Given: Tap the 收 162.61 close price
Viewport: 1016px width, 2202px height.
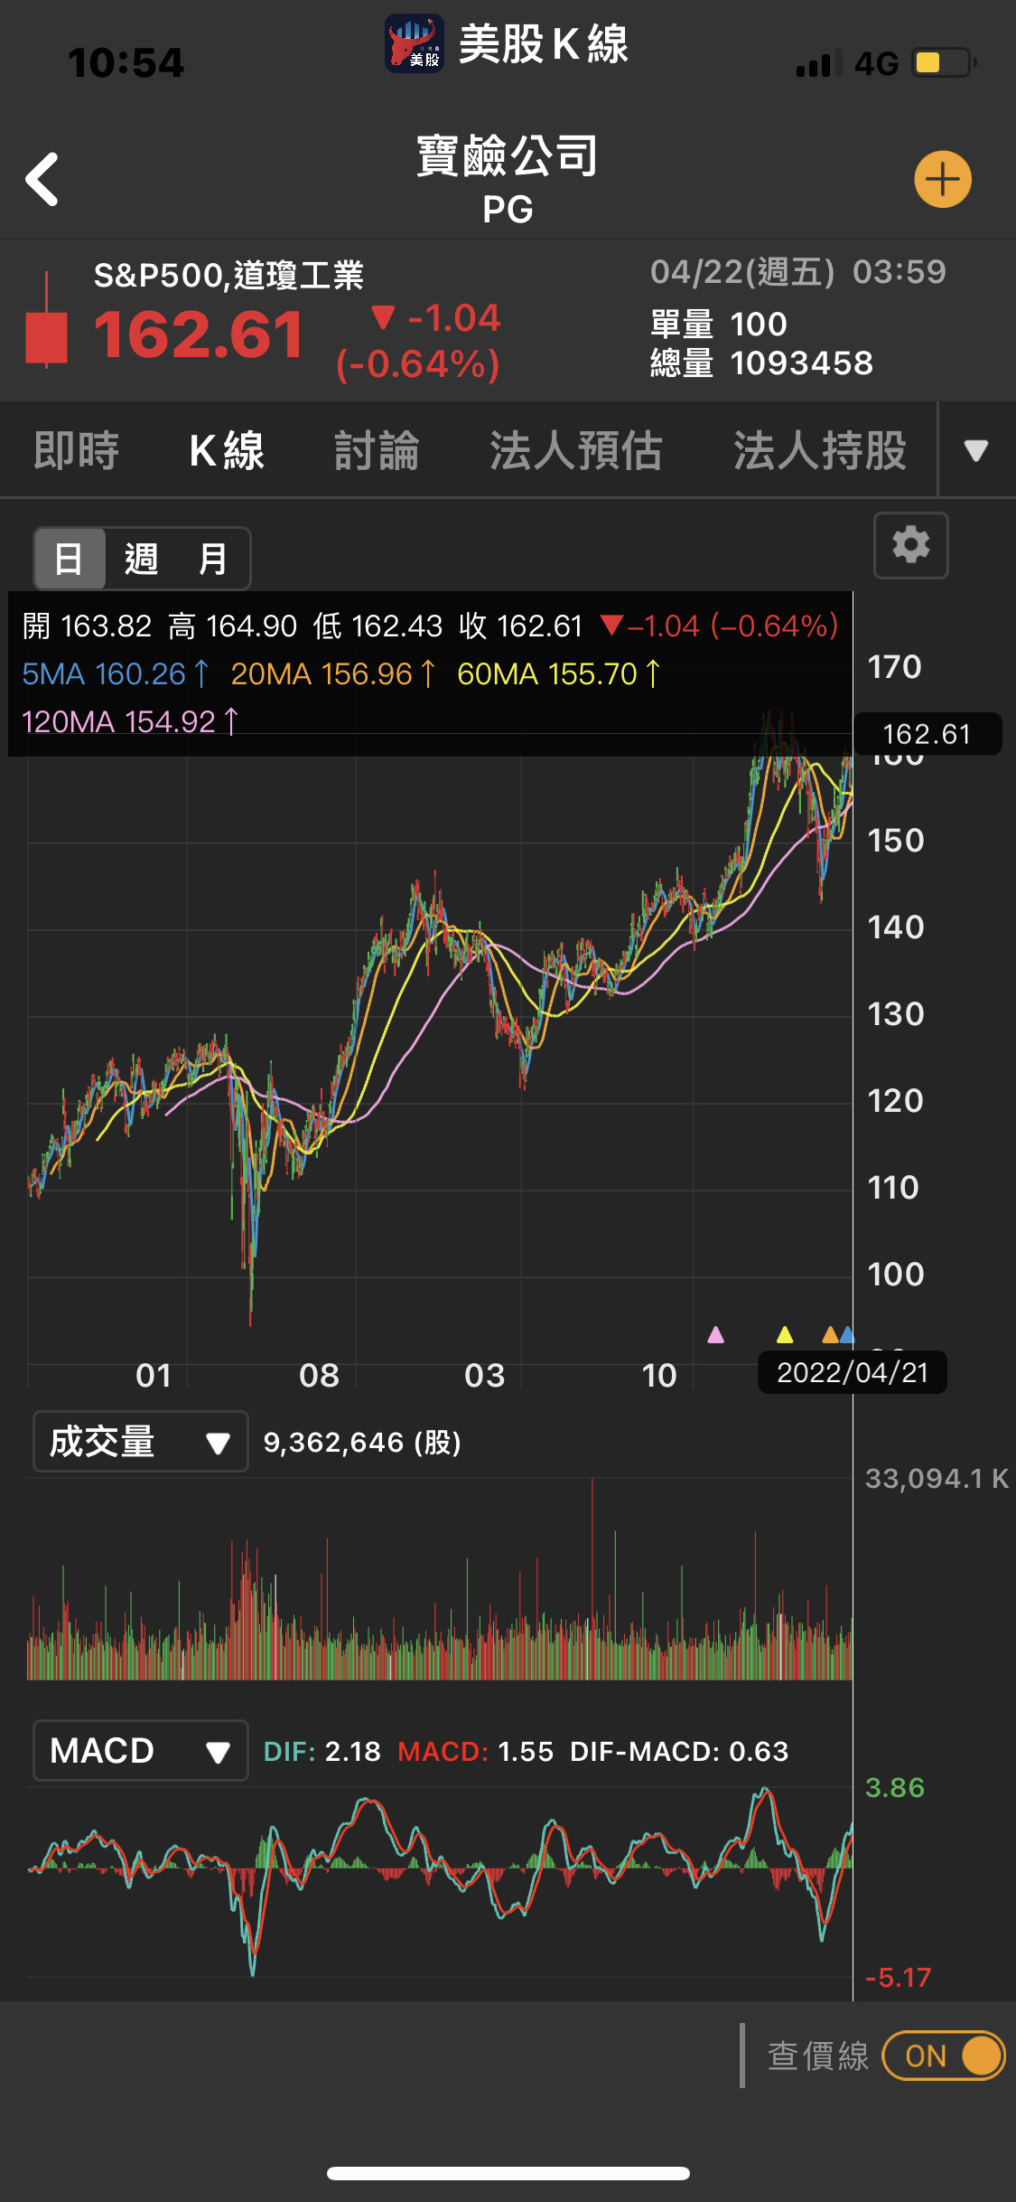Looking at the screenshot, I should (521, 626).
